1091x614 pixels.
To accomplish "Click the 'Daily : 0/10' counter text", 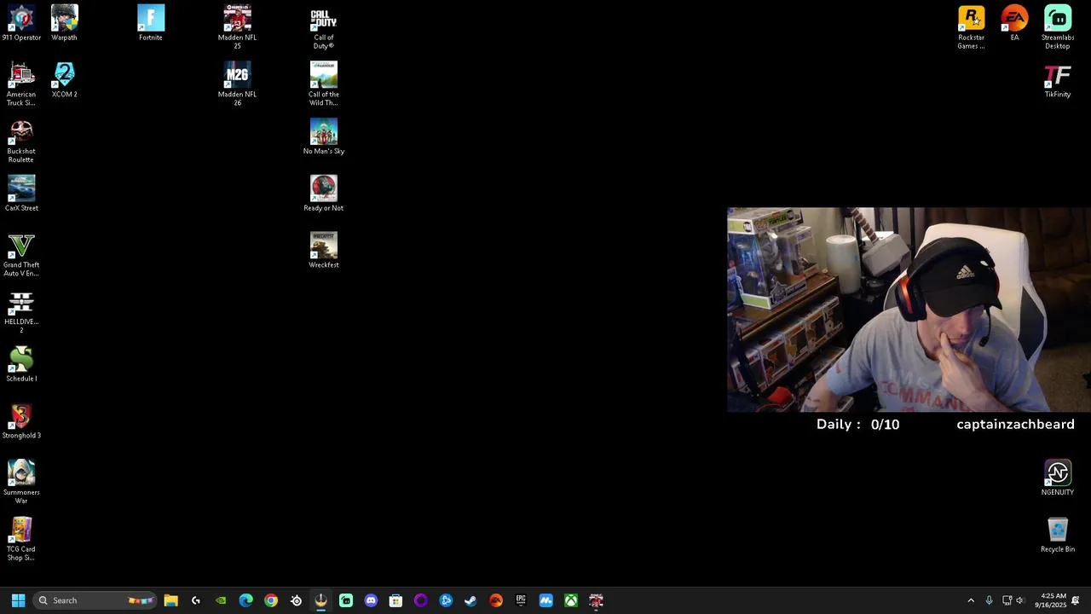I will pos(857,424).
